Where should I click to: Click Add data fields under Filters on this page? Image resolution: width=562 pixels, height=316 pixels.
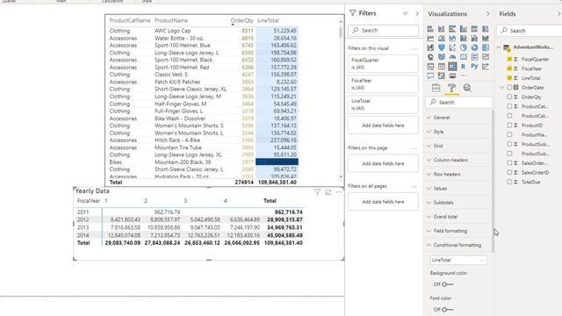click(x=383, y=163)
